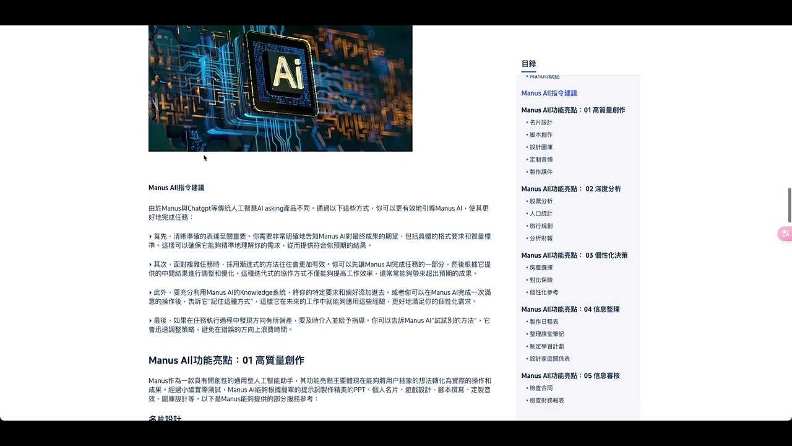This screenshot has width=792, height=446.
Task: Click the AI chip article image
Action: coord(280,89)
